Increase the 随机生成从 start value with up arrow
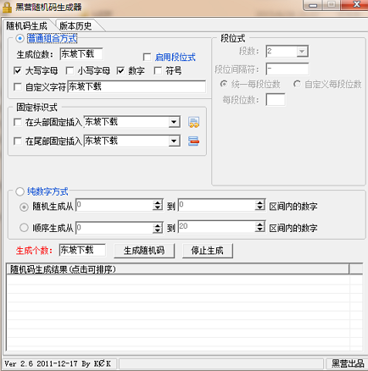Viewport: 368px width, 371px height. [158, 202]
